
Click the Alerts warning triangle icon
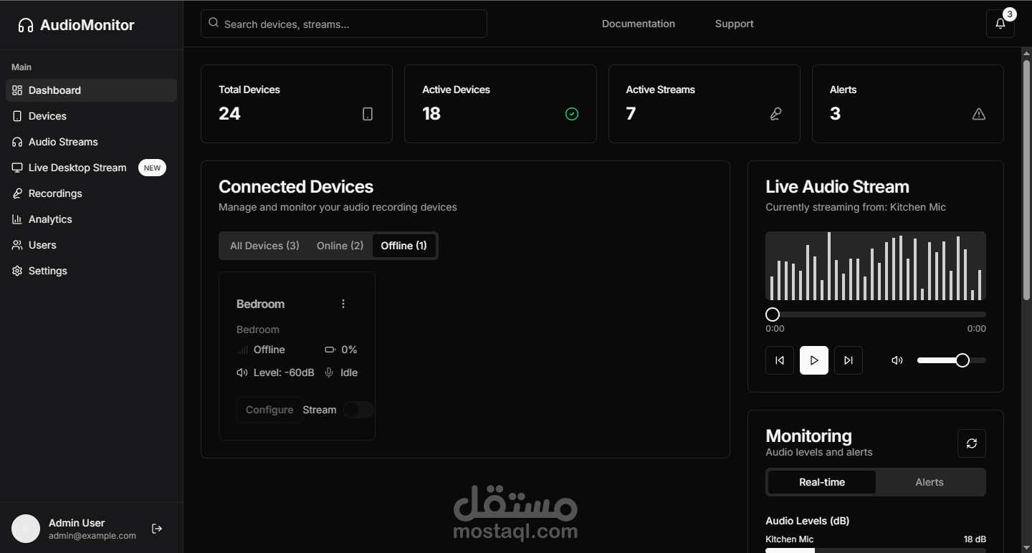(979, 114)
